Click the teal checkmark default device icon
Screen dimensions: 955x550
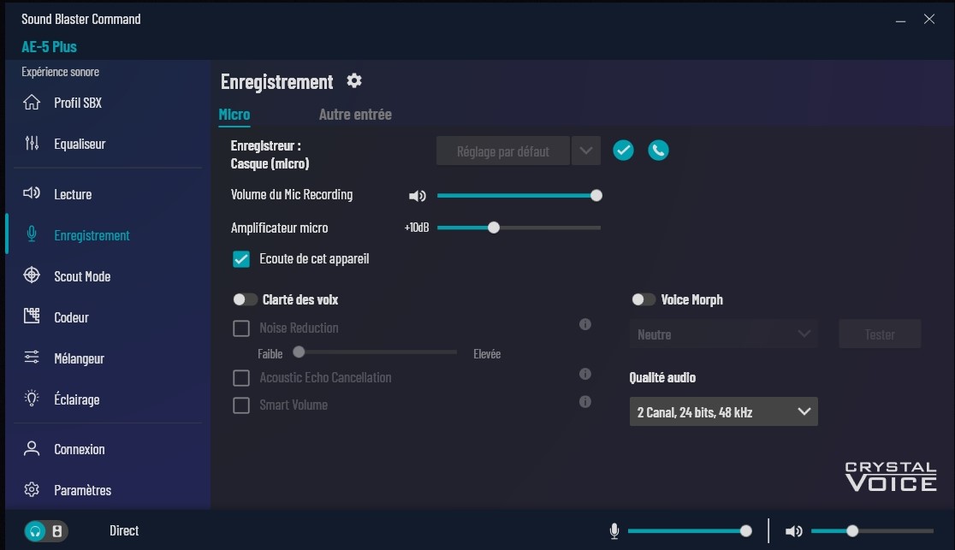623,151
